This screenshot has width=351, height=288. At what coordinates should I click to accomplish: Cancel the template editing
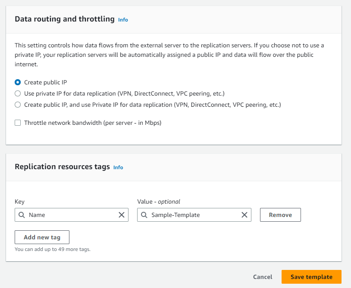[x=263, y=277]
